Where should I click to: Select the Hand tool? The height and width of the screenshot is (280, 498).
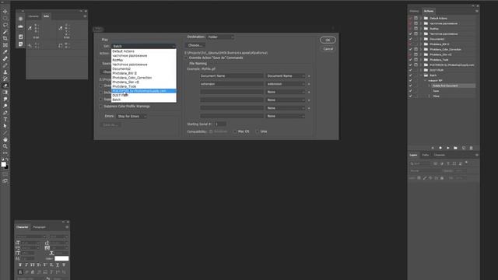[5, 140]
